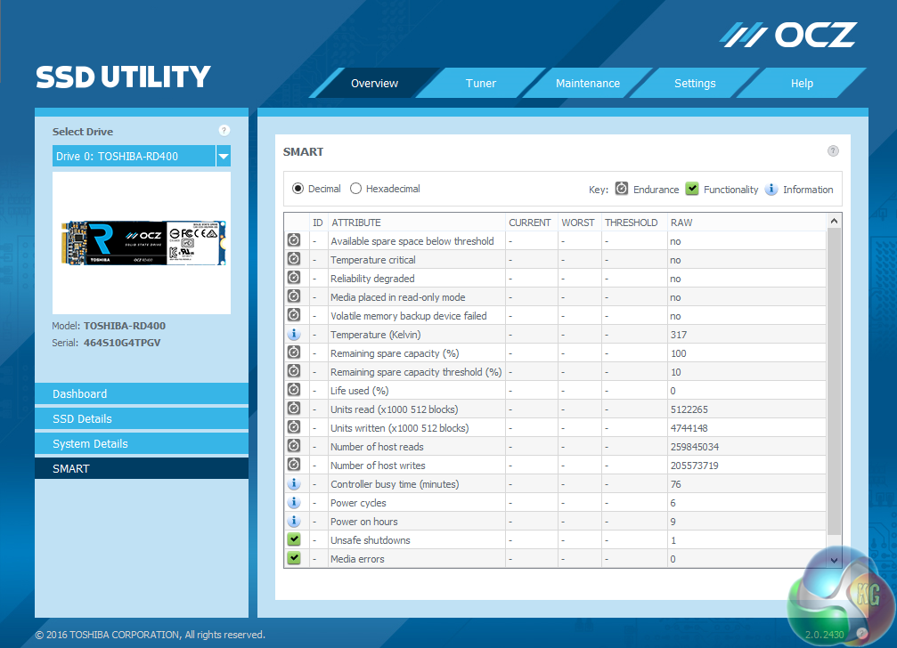The width and height of the screenshot is (897, 648).
Task: Click endurance icon beside Remaining spare capacity threshold
Action: coord(294,371)
